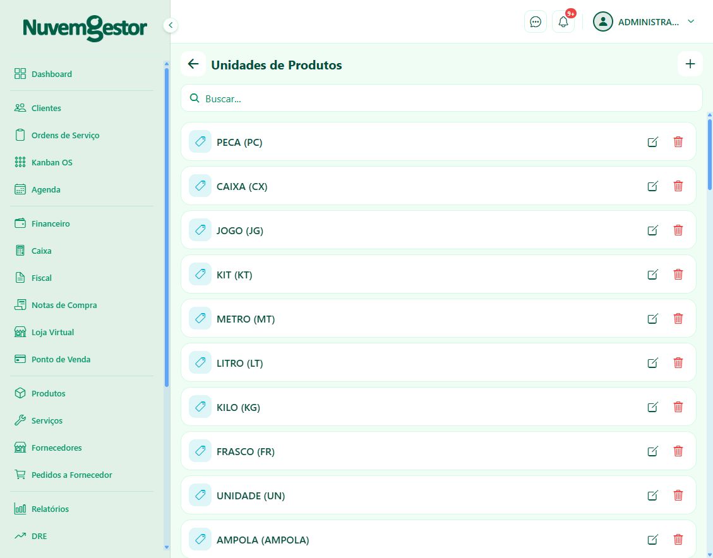This screenshot has height=558, width=713.
Task: Click the Buscar search field
Action: (x=441, y=98)
